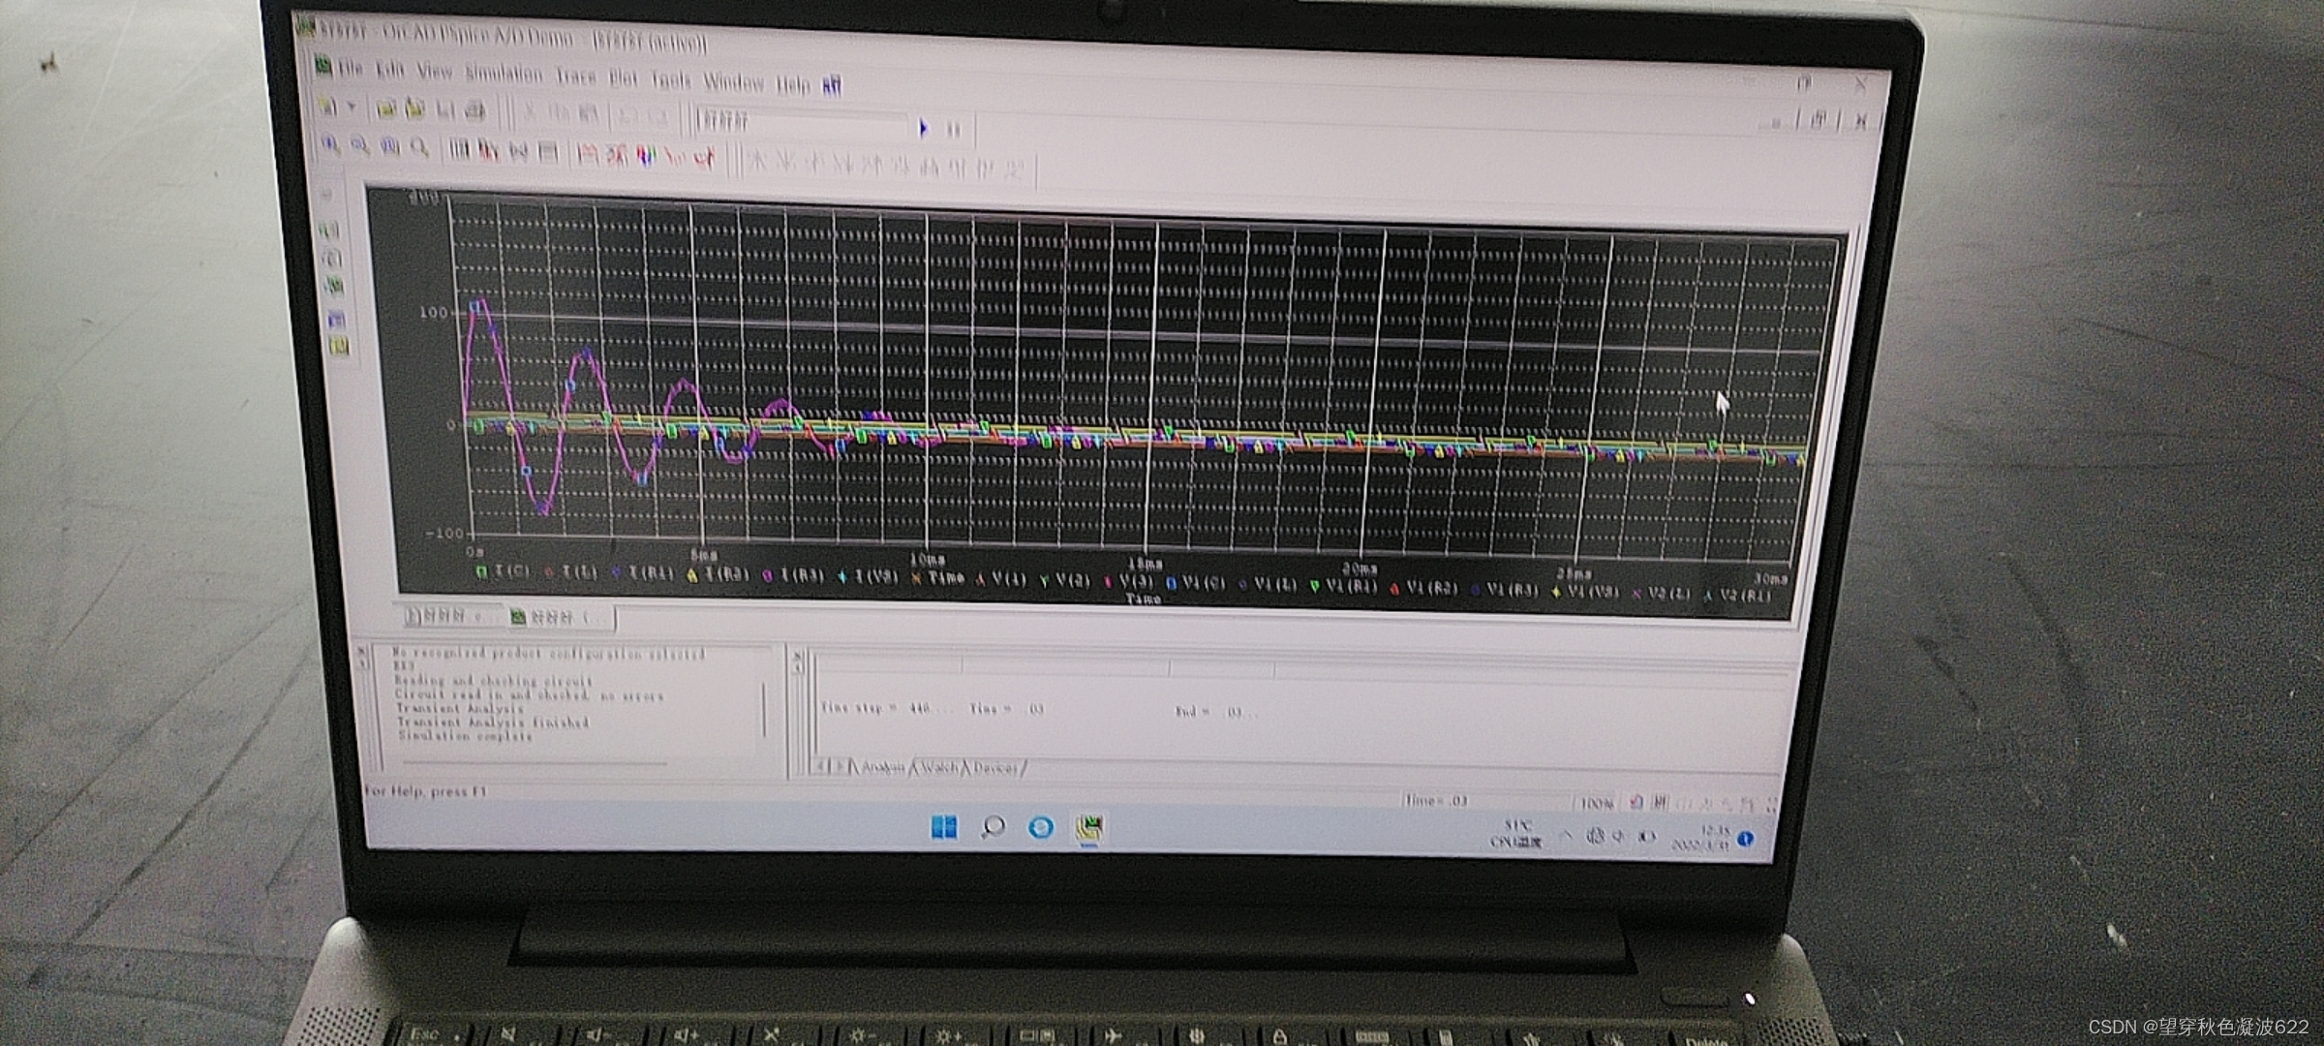Viewport: 2324px width, 1046px height.
Task: Pause the simulation
Action: pos(954,129)
